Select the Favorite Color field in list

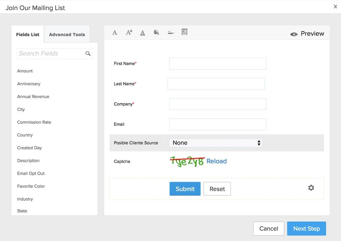[31, 186]
